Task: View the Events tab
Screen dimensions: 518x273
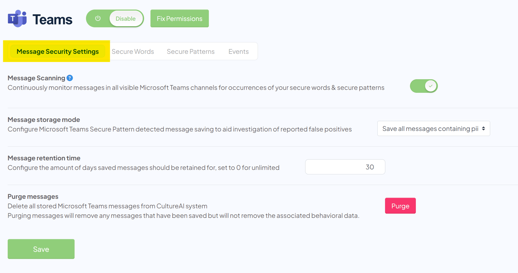Action: [x=239, y=51]
